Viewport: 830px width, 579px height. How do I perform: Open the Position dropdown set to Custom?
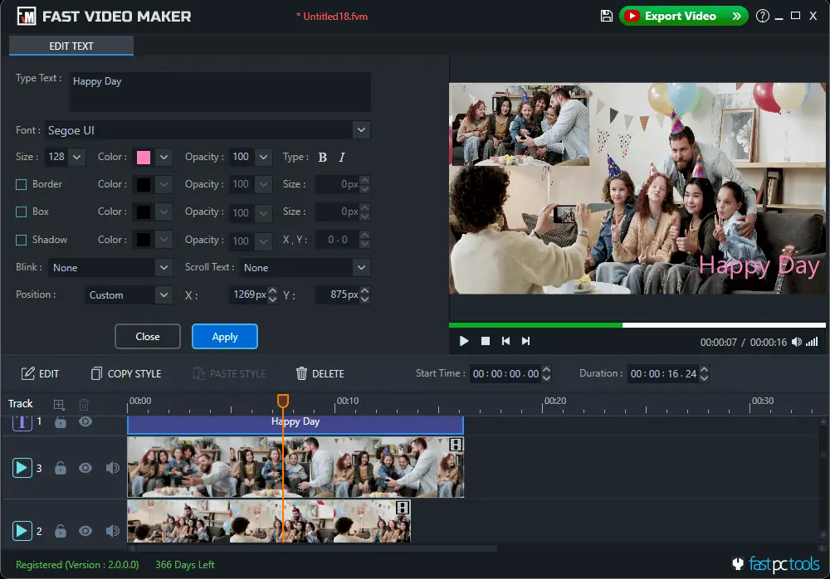click(x=128, y=294)
